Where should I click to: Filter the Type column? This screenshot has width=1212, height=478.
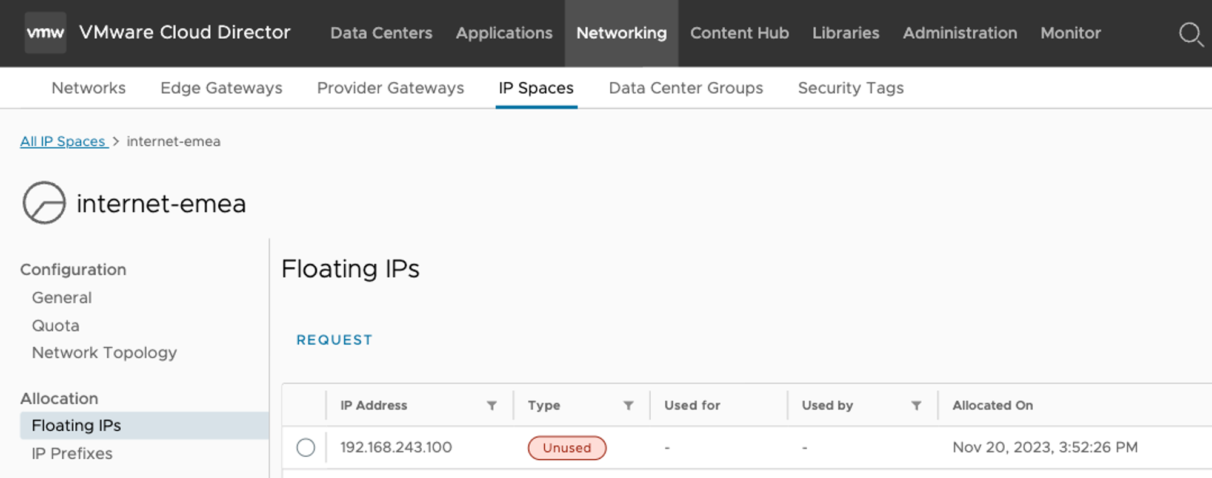[628, 405]
